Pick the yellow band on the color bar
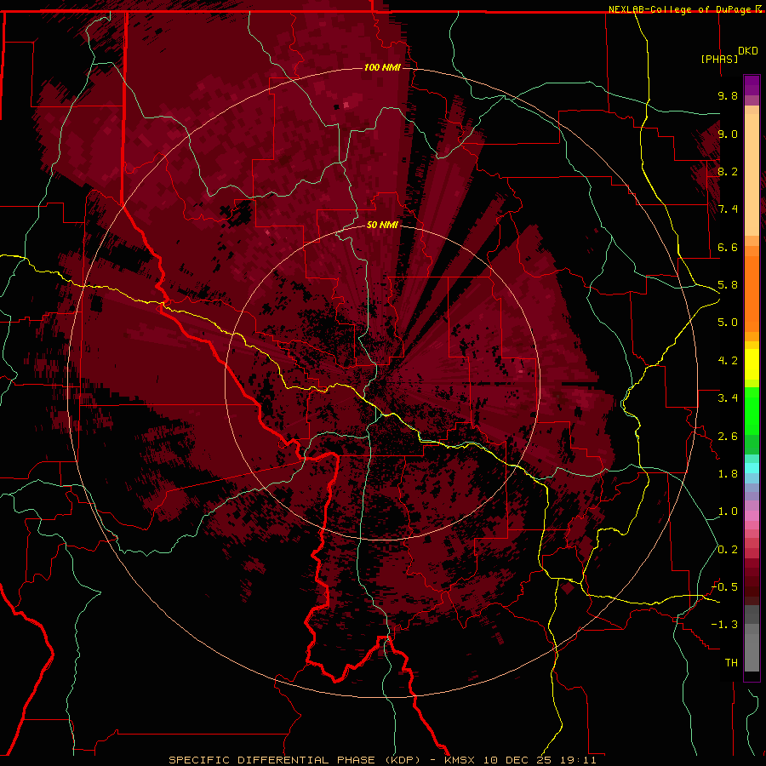 (x=752, y=364)
